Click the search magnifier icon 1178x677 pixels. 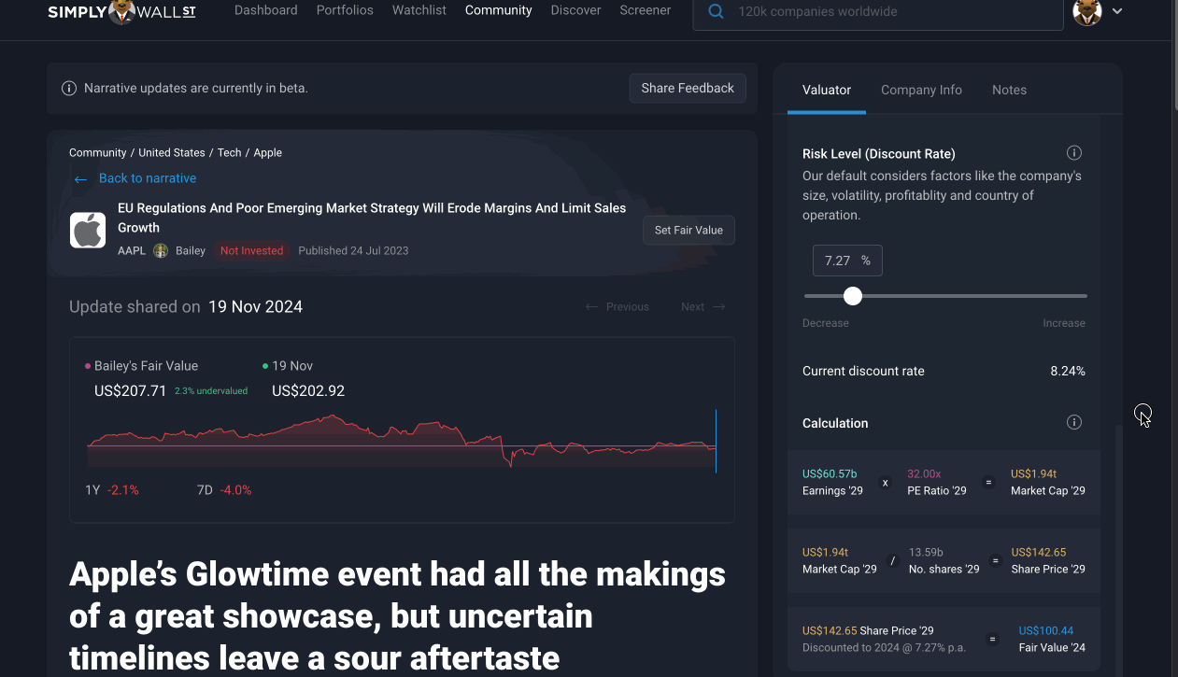pos(716,12)
